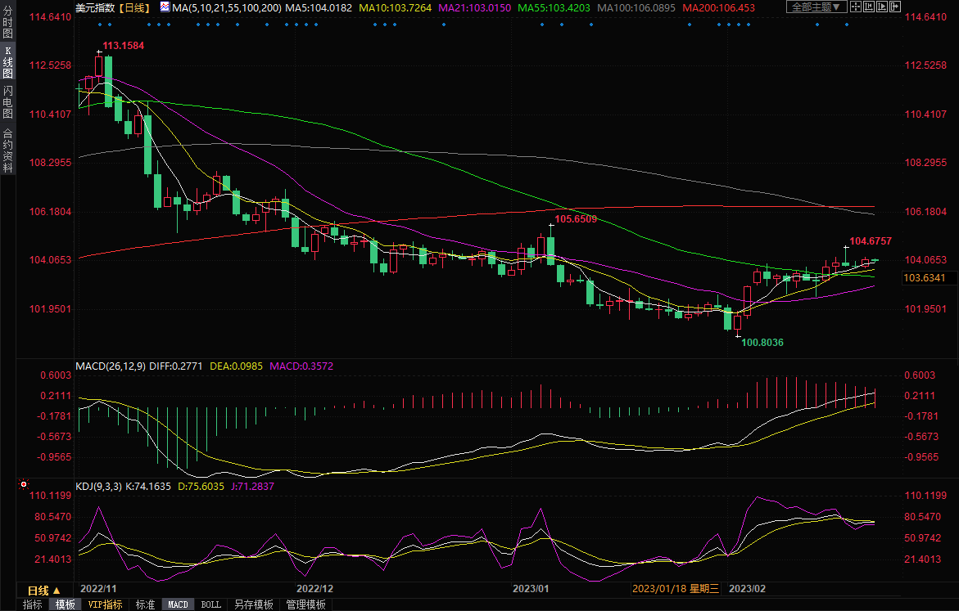The height and width of the screenshot is (611, 959).
Task: Switch to the 指标 bottom tab
Action: pyautogui.click(x=33, y=604)
